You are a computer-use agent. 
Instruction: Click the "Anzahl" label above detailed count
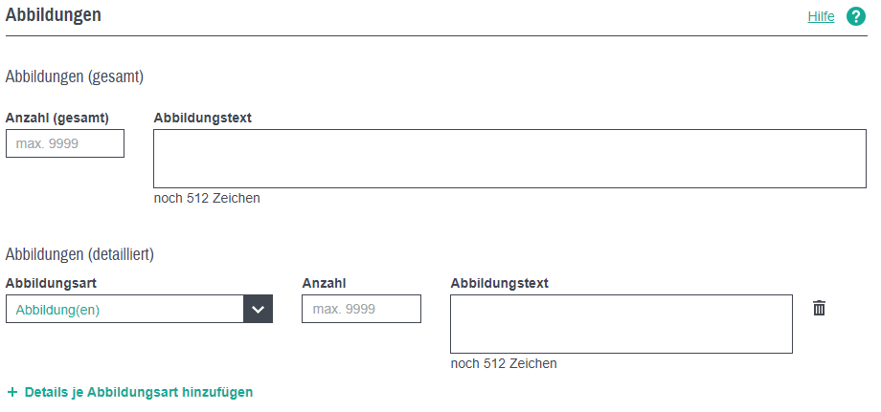pos(324,283)
